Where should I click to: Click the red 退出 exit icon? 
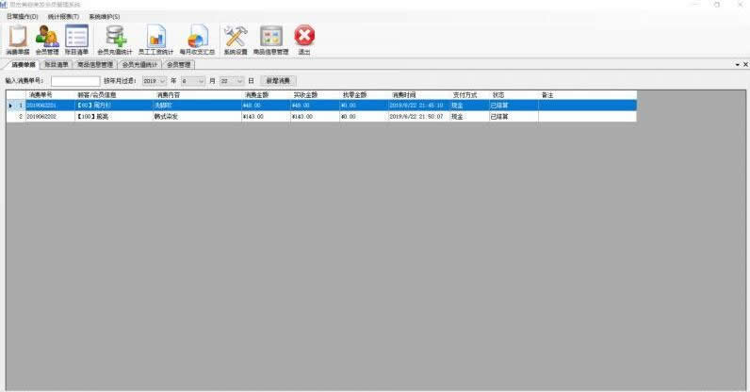[304, 39]
